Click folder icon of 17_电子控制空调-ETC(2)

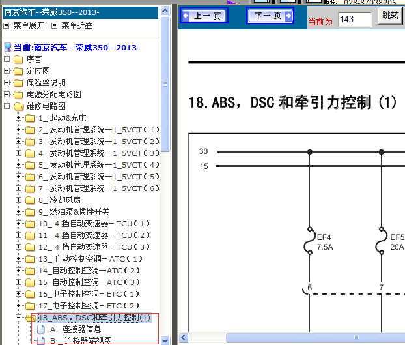(30, 306)
